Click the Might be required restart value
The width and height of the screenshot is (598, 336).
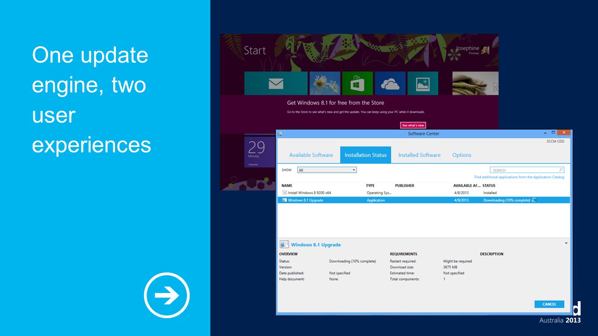(x=457, y=261)
